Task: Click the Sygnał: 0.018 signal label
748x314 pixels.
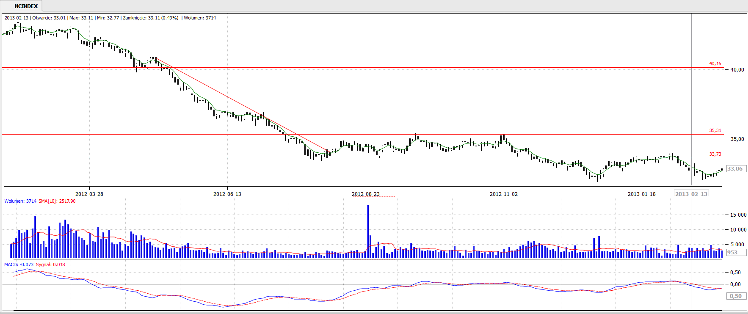Action: pos(50,264)
